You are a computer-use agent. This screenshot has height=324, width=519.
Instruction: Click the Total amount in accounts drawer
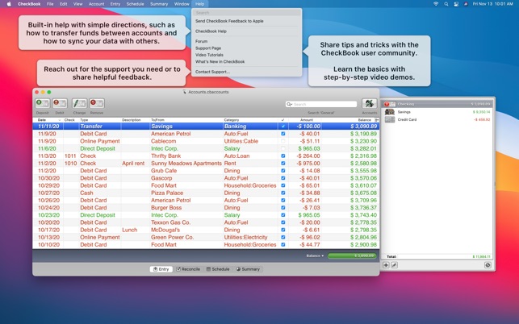coord(481,256)
